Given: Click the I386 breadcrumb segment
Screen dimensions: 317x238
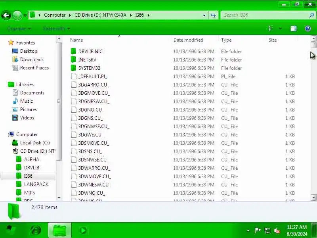Looking at the screenshot, I should 139,15.
